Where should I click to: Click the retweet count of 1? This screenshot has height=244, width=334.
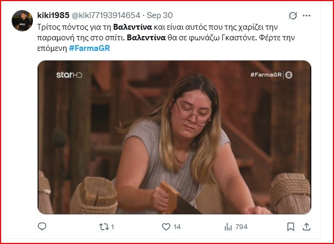[112, 227]
